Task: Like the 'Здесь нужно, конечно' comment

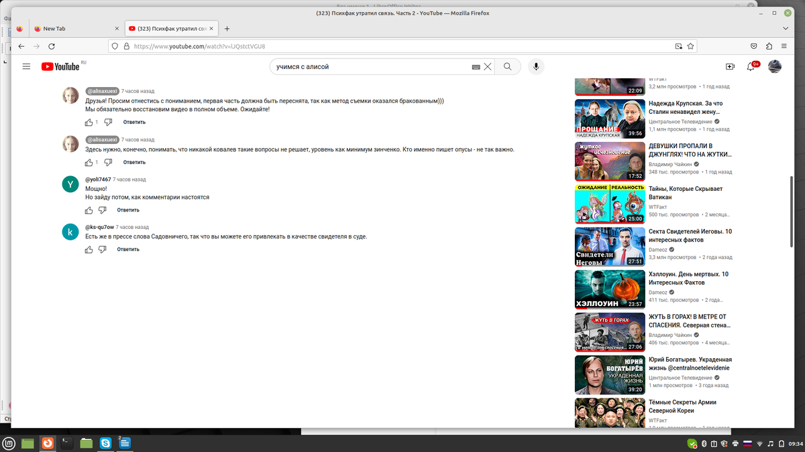Action: [89, 163]
